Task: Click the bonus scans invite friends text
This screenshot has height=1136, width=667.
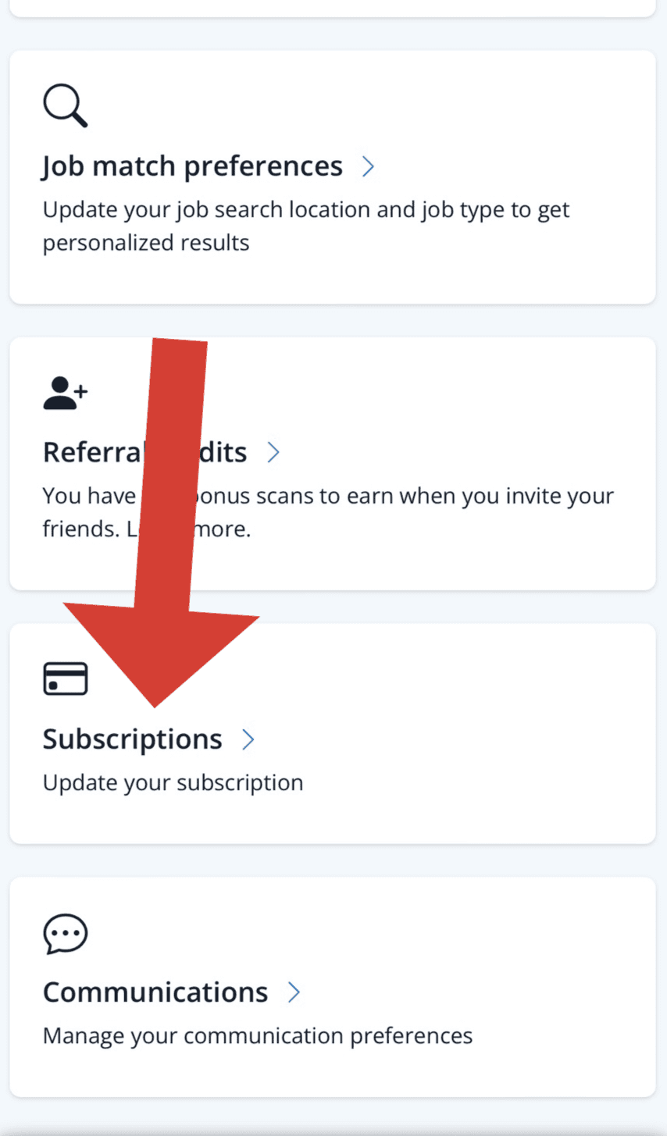Action: pos(391,496)
